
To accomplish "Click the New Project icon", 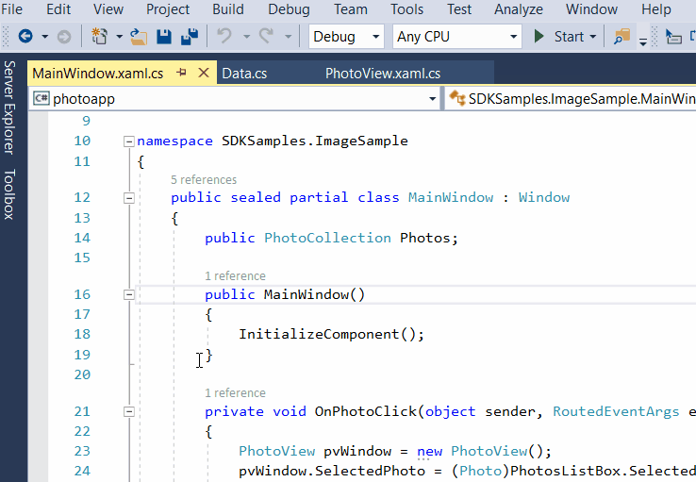I will 99,37.
